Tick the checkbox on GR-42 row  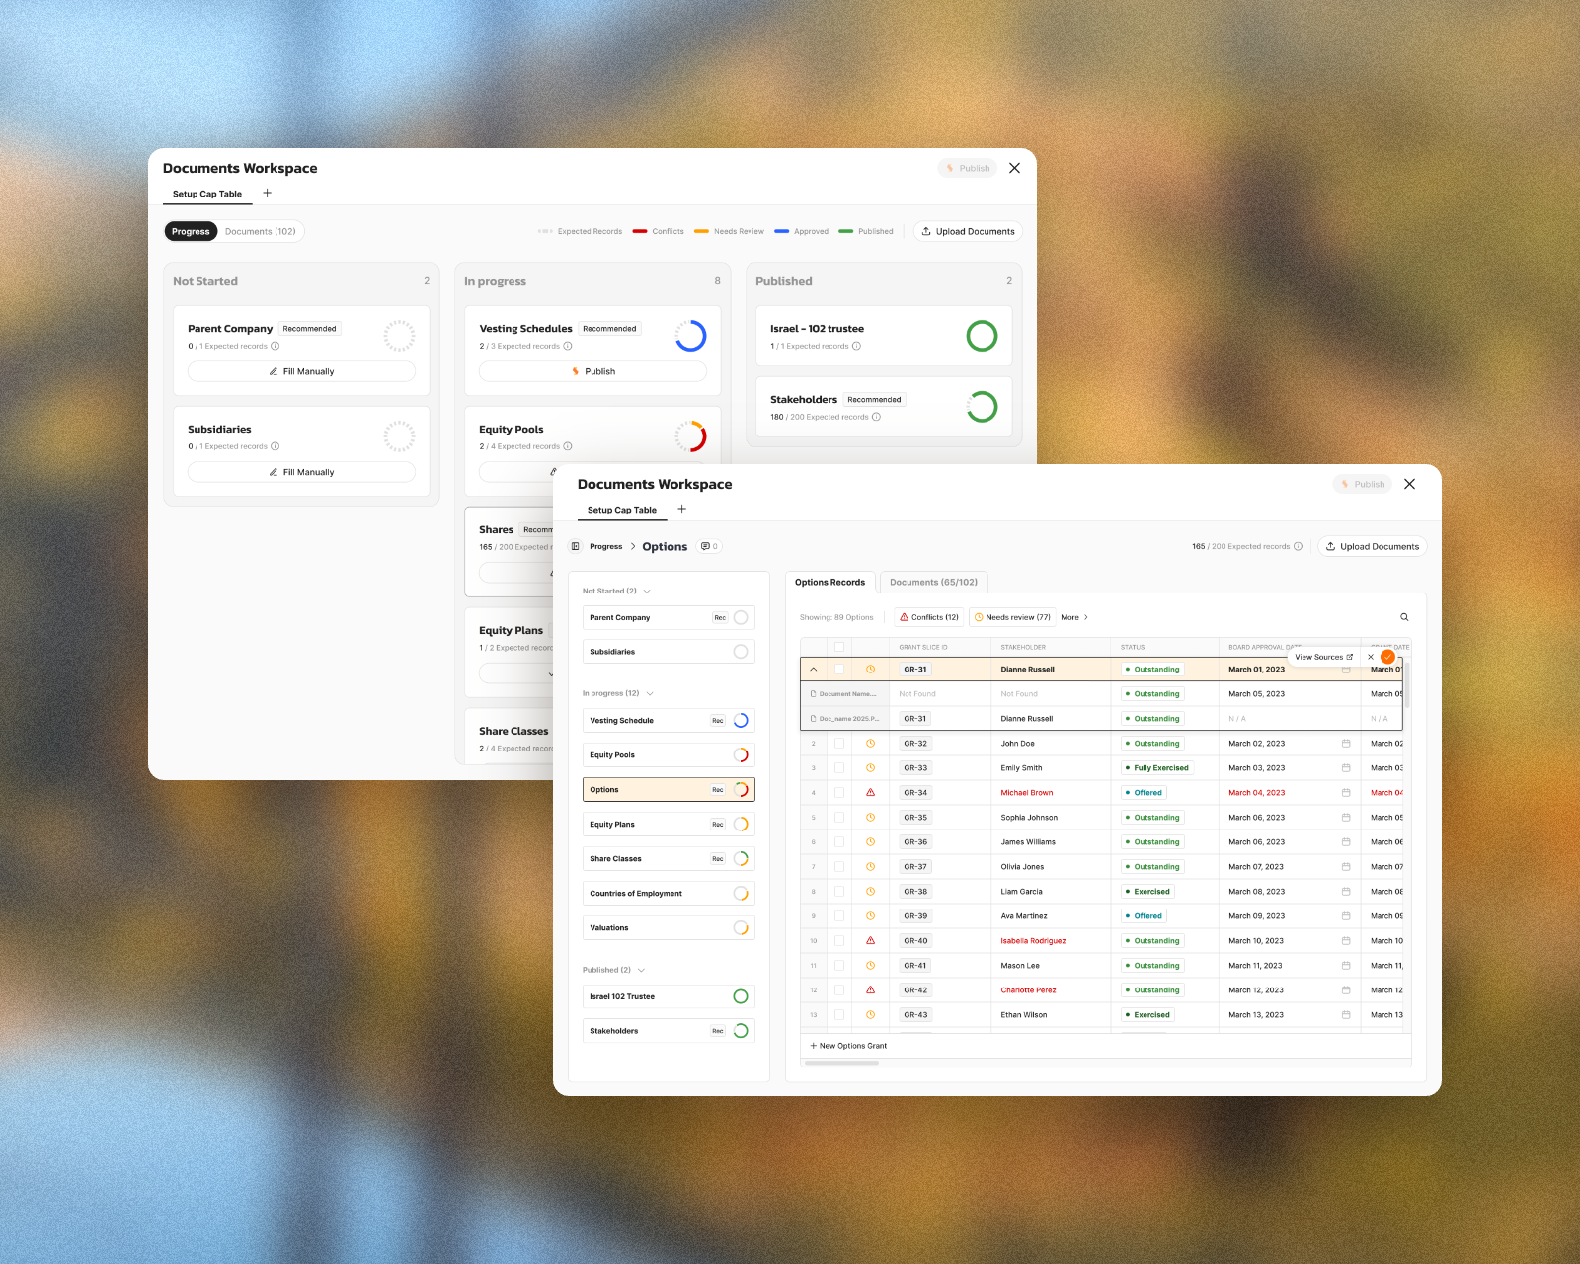click(839, 989)
